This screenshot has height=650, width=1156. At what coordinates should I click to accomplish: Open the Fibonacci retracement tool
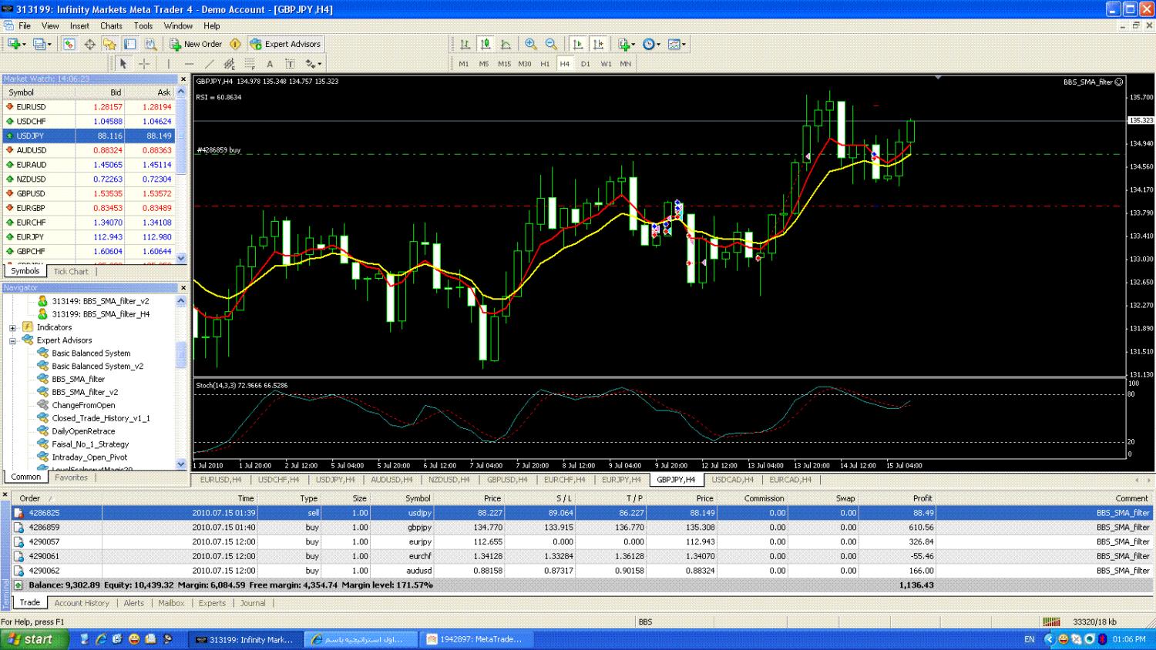(x=250, y=64)
